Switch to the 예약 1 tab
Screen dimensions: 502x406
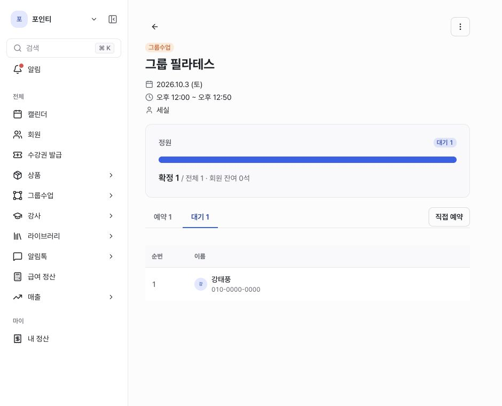click(x=163, y=217)
